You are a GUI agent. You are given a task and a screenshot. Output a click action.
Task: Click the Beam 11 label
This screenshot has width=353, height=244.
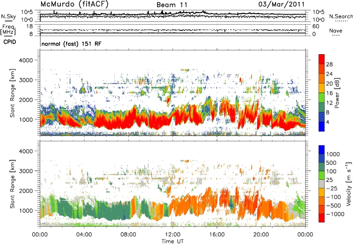click(x=172, y=5)
